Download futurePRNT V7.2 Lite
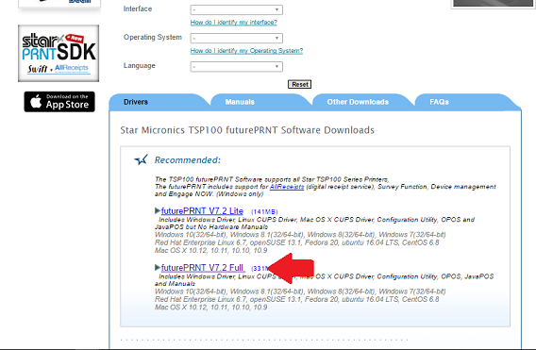This screenshot has height=350, width=536. tap(202, 211)
